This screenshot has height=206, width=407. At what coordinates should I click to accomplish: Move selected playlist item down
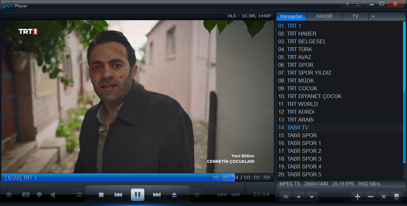tap(312, 197)
